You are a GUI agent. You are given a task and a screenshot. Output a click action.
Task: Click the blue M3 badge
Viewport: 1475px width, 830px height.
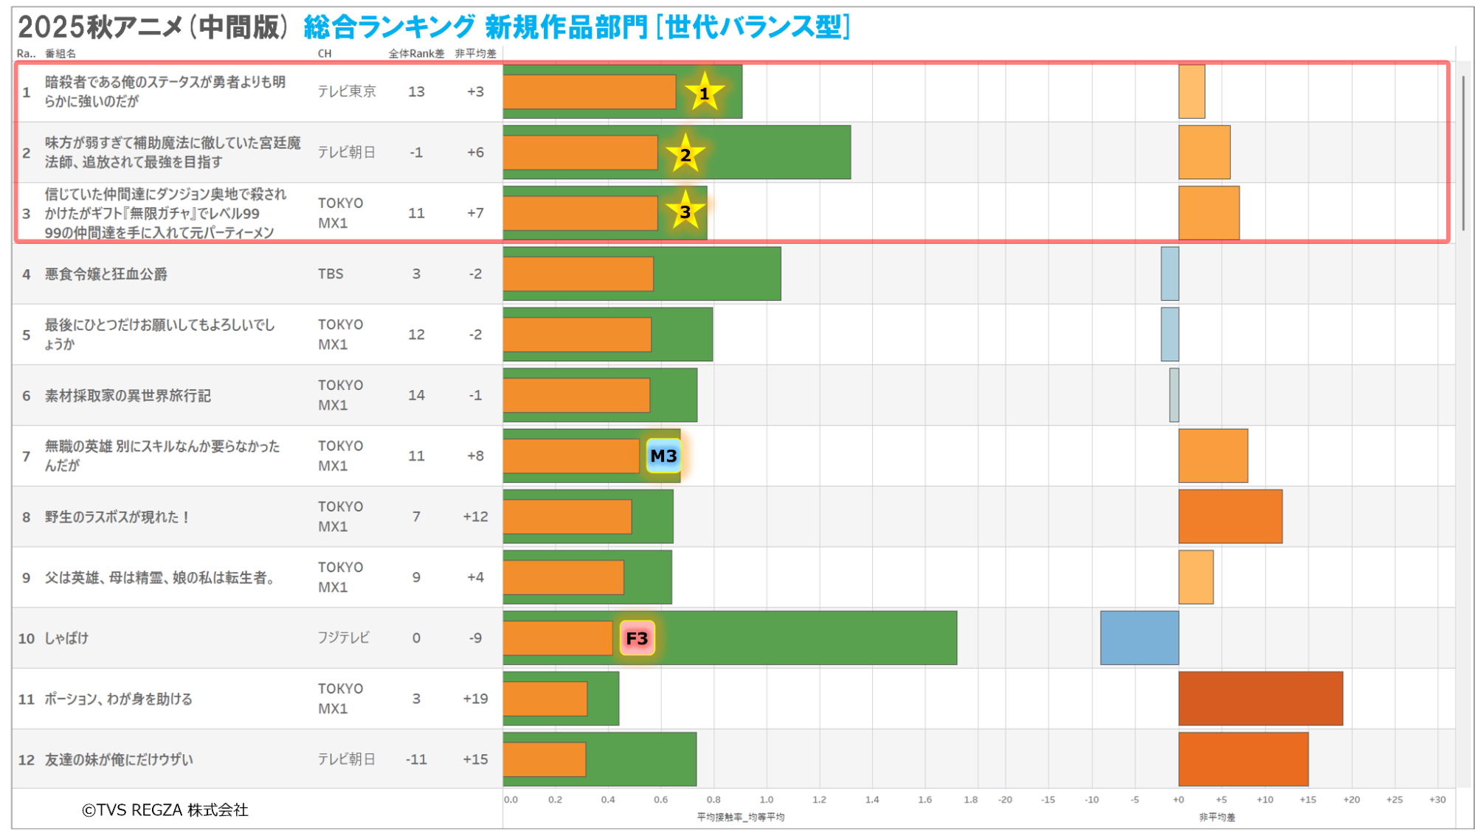click(663, 456)
